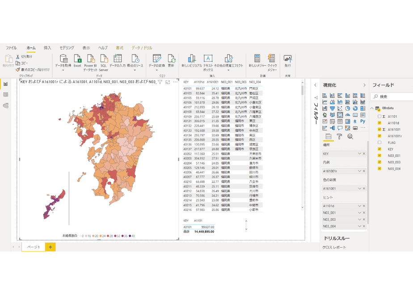Open the ファイル menu
The image size is (413, 295).
11,48
